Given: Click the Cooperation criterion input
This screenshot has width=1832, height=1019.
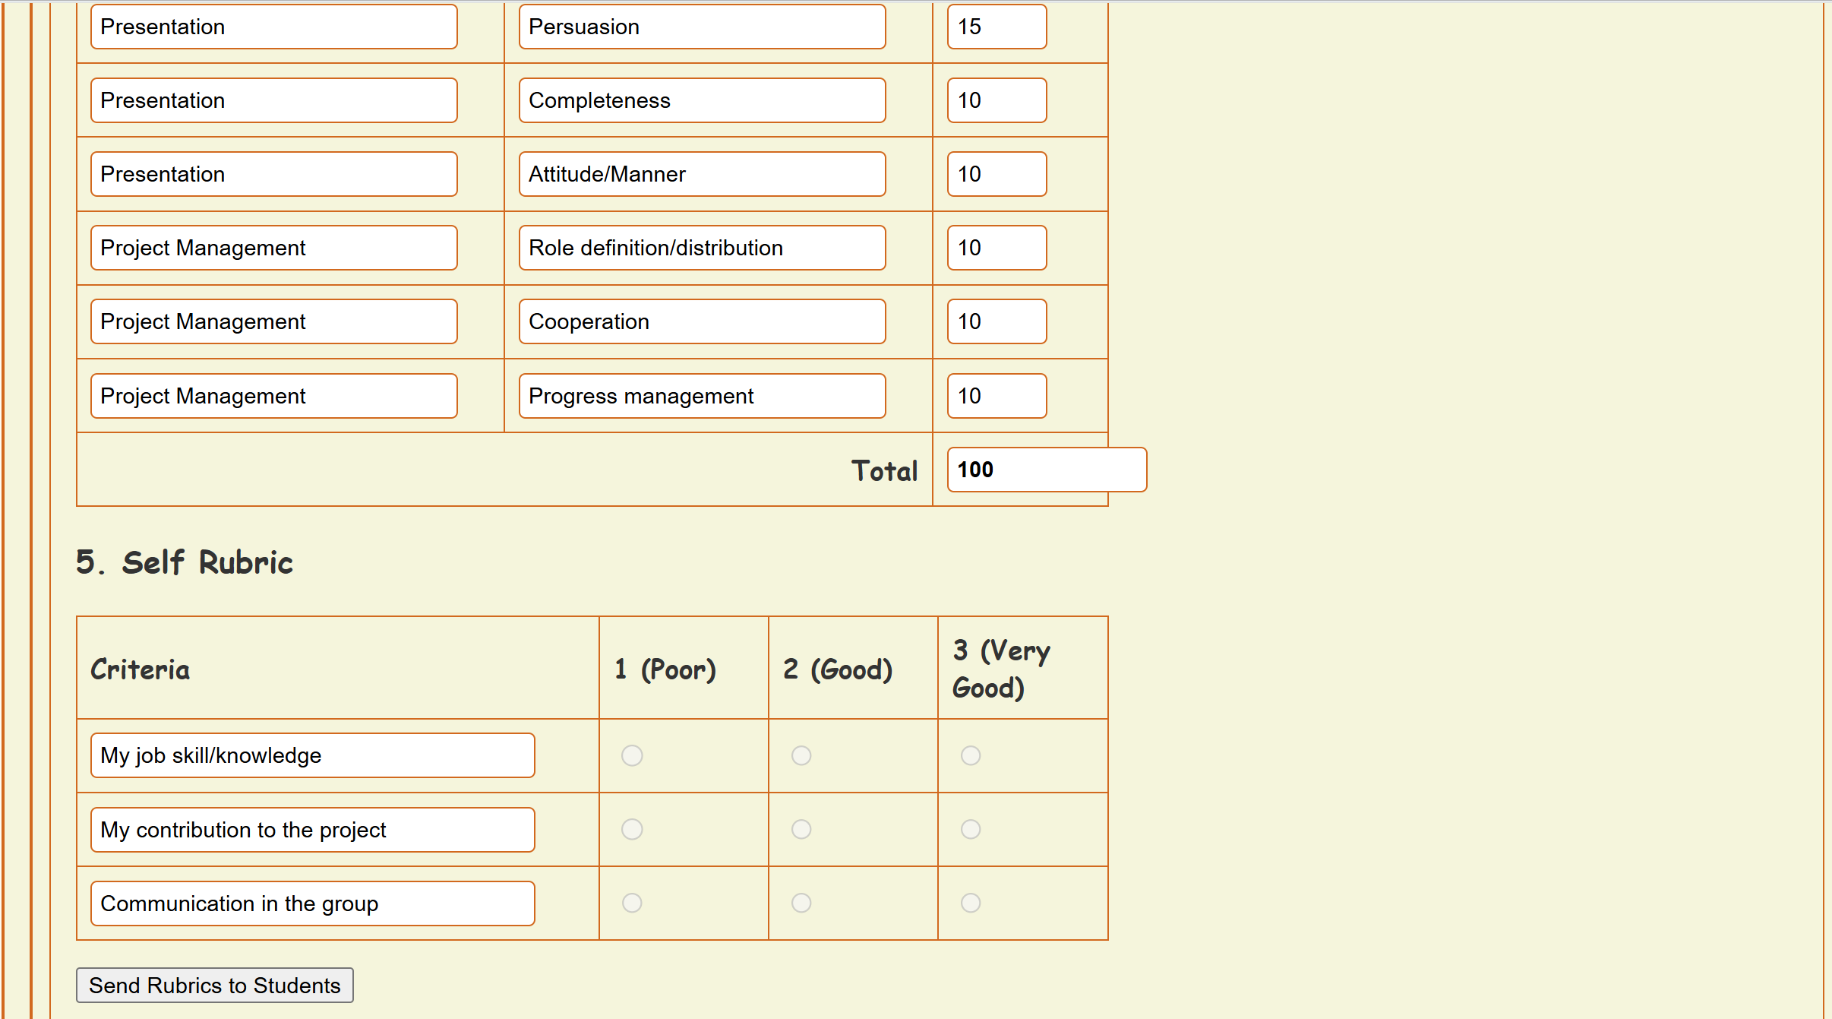Looking at the screenshot, I should (x=702, y=321).
